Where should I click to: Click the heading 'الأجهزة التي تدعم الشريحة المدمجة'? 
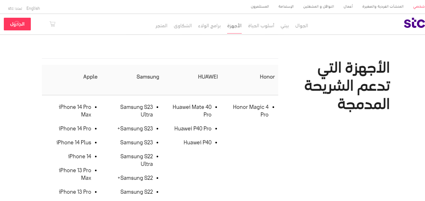pyautogui.click(x=347, y=86)
